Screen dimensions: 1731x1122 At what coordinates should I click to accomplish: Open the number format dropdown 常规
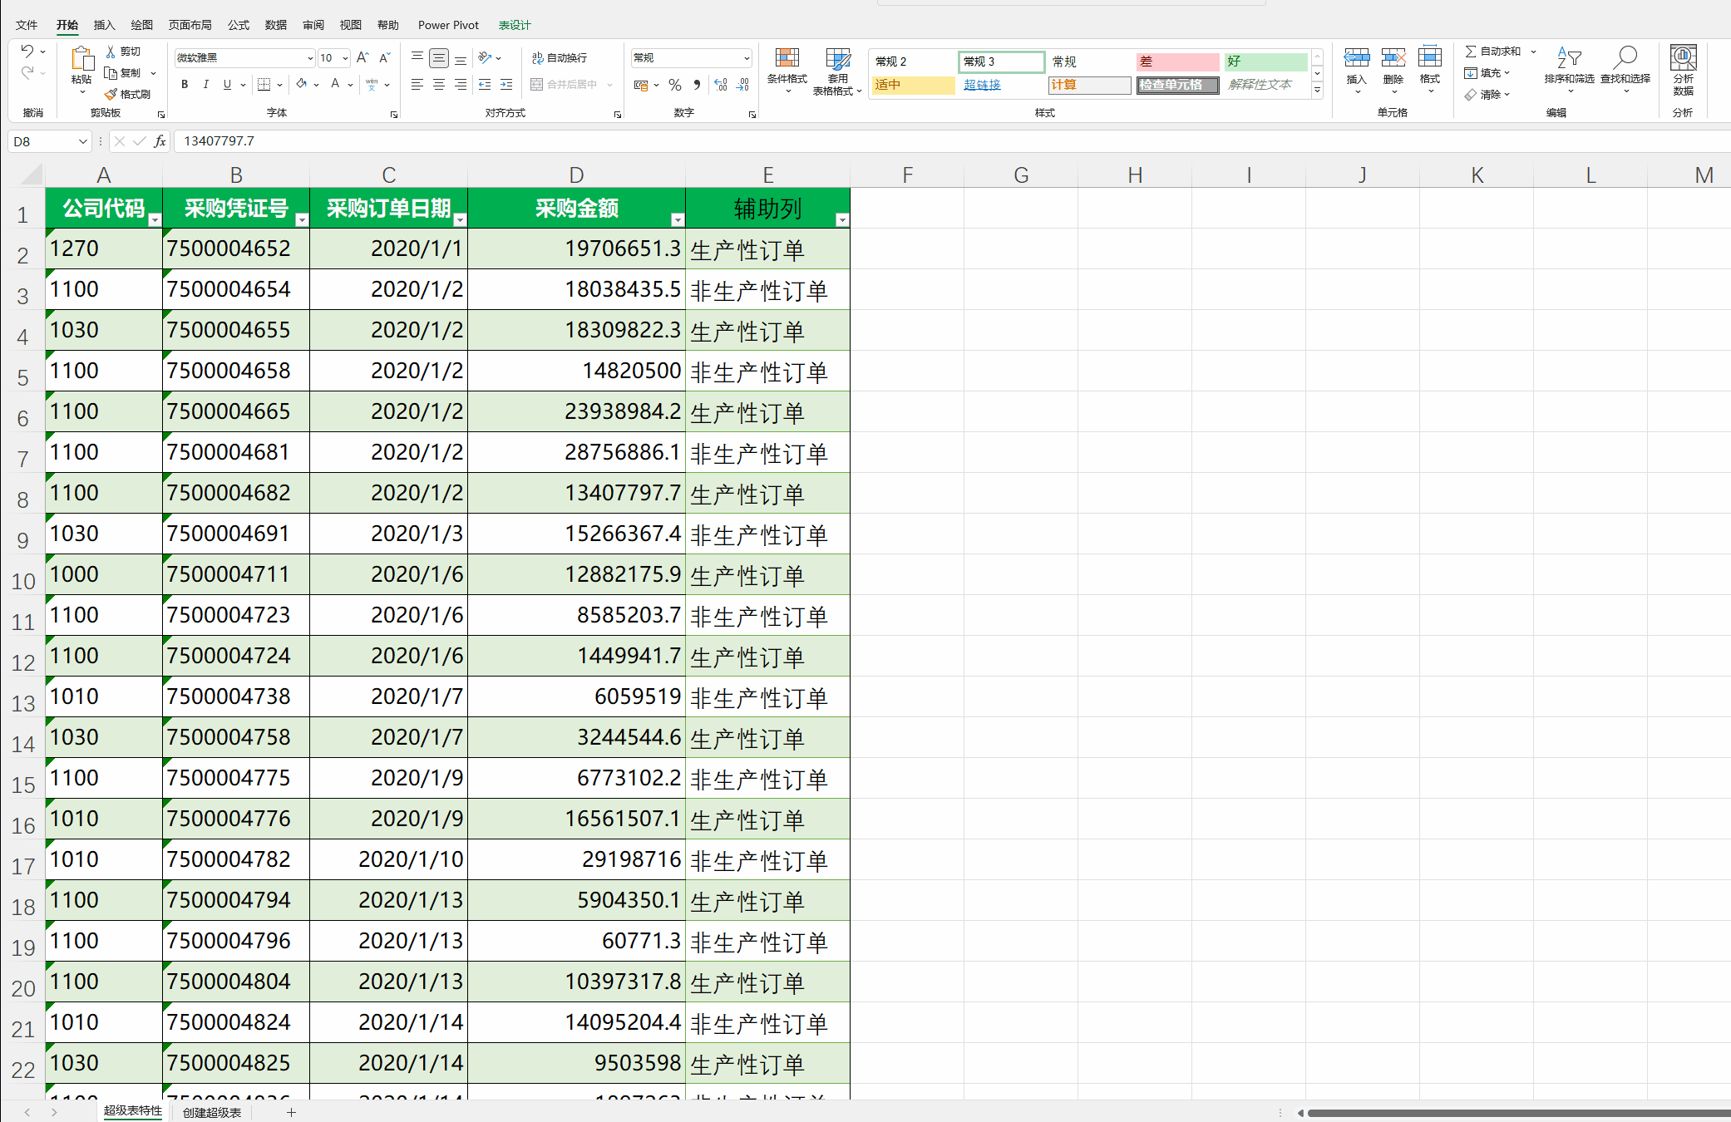(x=746, y=57)
